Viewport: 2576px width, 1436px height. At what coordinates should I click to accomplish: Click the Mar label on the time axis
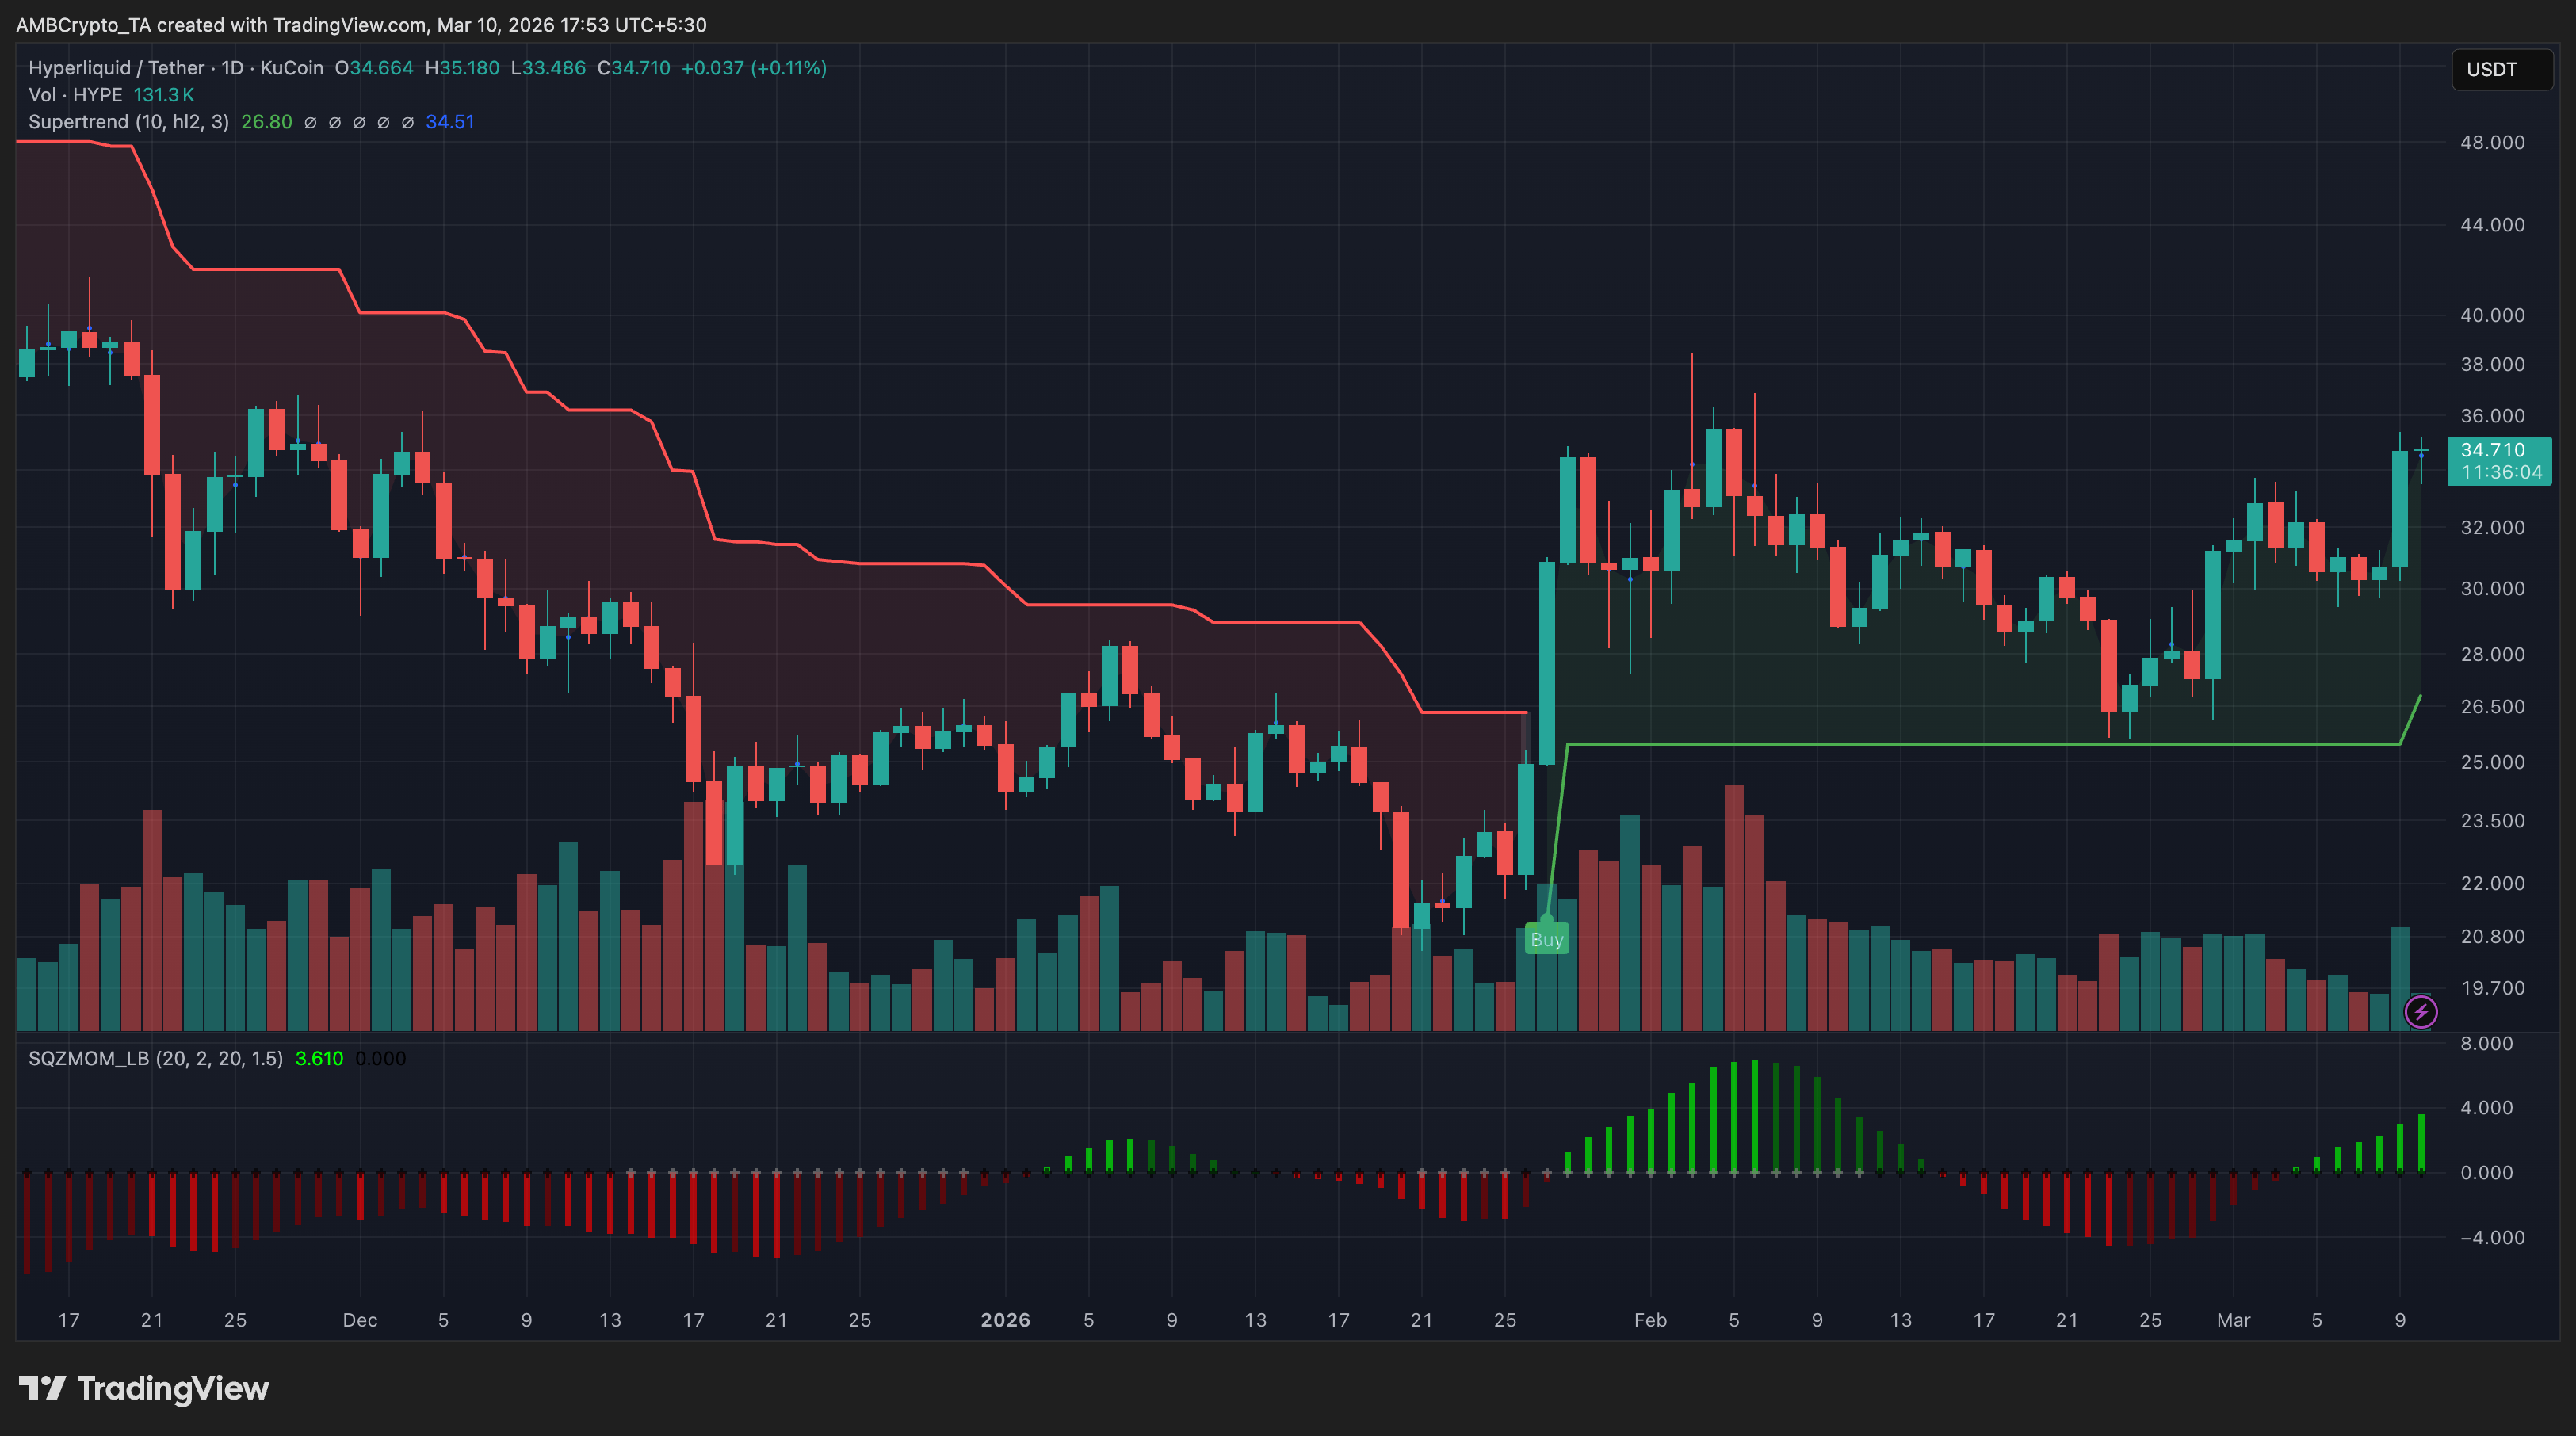click(2233, 1320)
